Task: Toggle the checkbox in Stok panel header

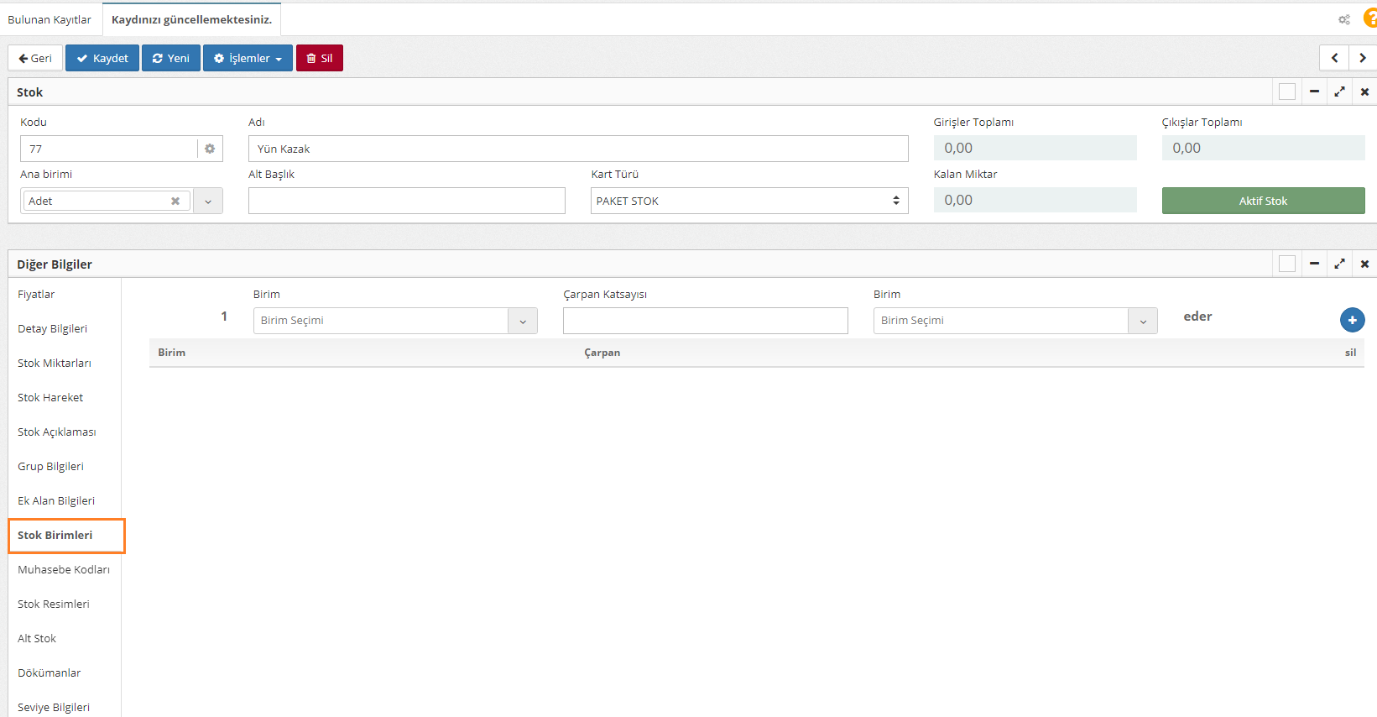Action: tap(1286, 92)
